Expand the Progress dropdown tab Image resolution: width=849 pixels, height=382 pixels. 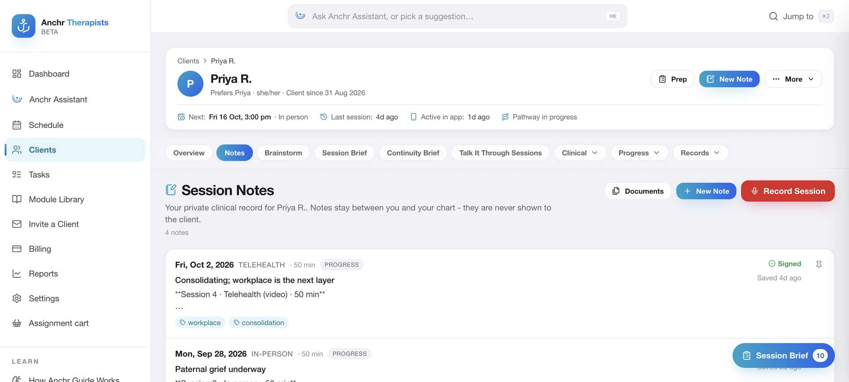tap(639, 153)
